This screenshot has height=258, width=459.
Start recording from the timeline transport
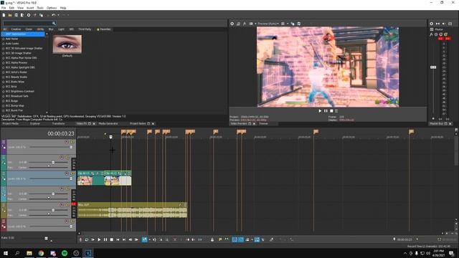point(80,239)
